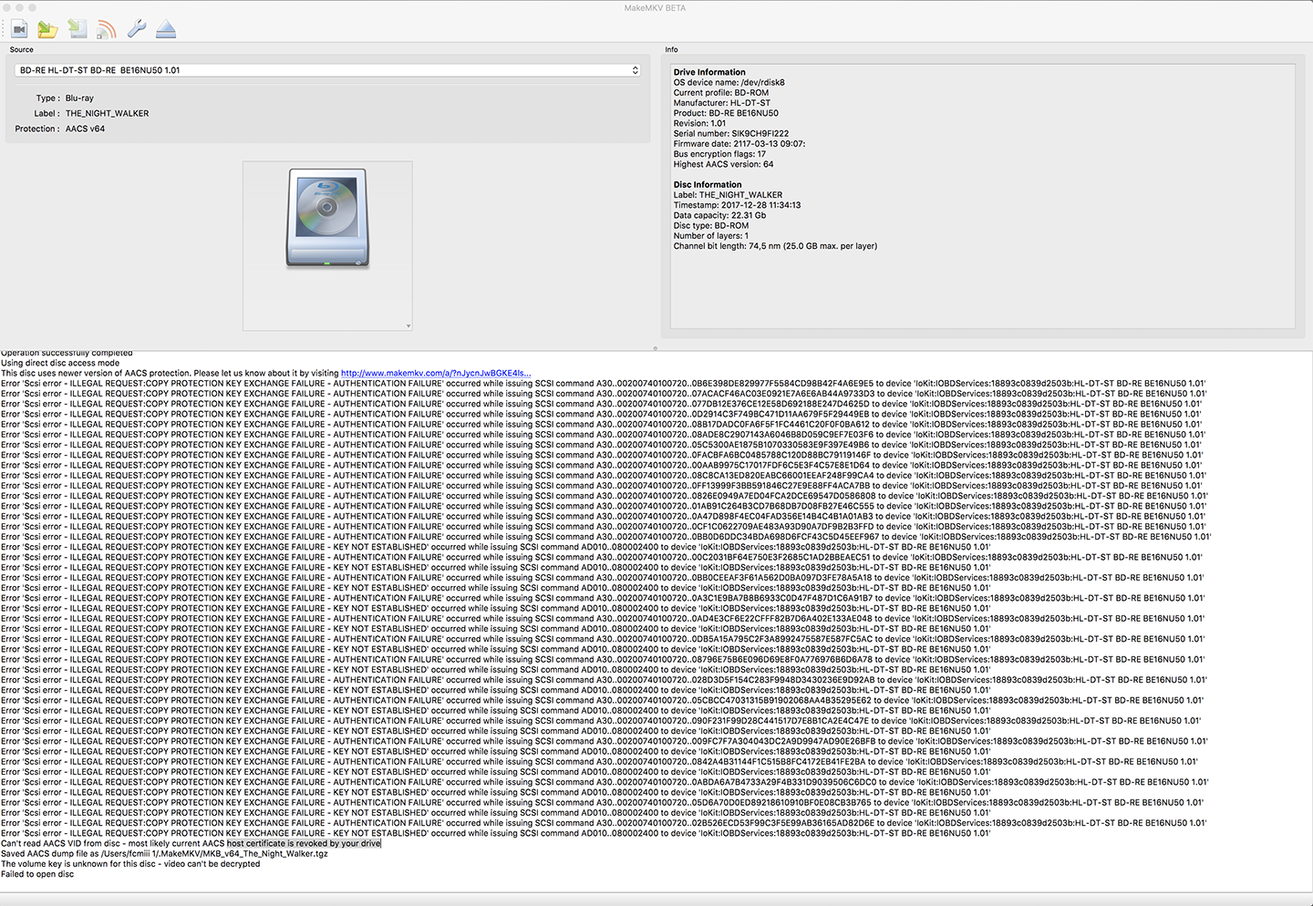Open the source drive dropdown BD-RE HL-DT-ST

click(327, 70)
